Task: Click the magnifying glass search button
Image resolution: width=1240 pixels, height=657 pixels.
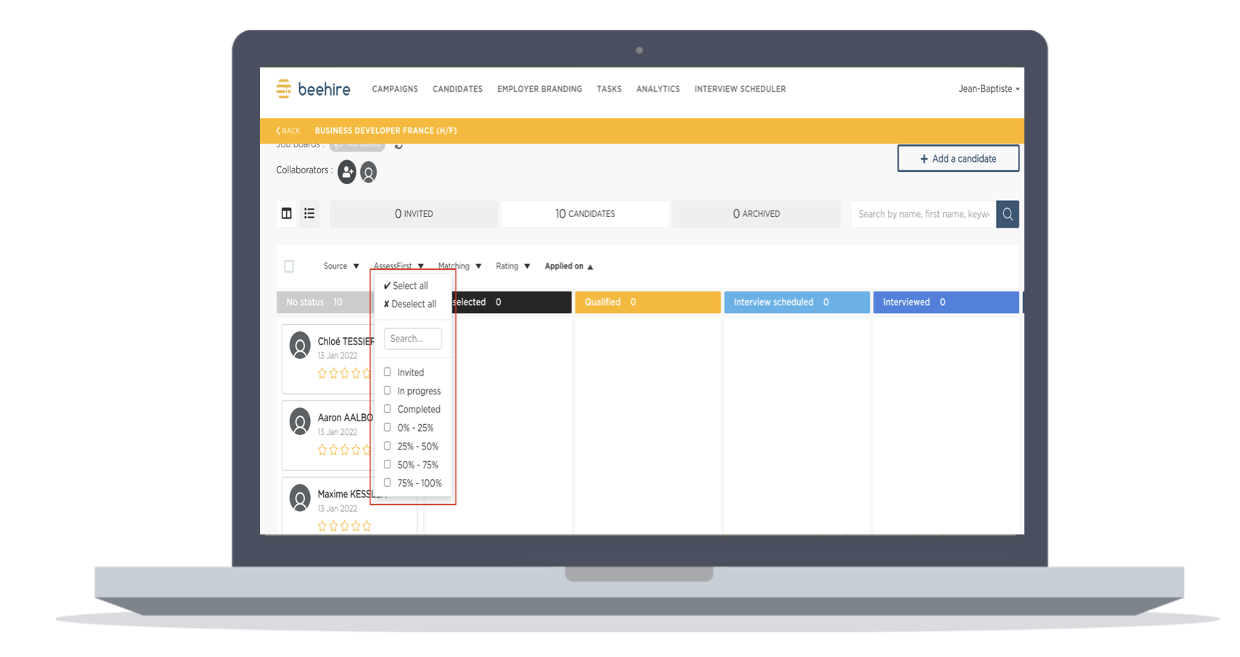Action: click(1007, 214)
